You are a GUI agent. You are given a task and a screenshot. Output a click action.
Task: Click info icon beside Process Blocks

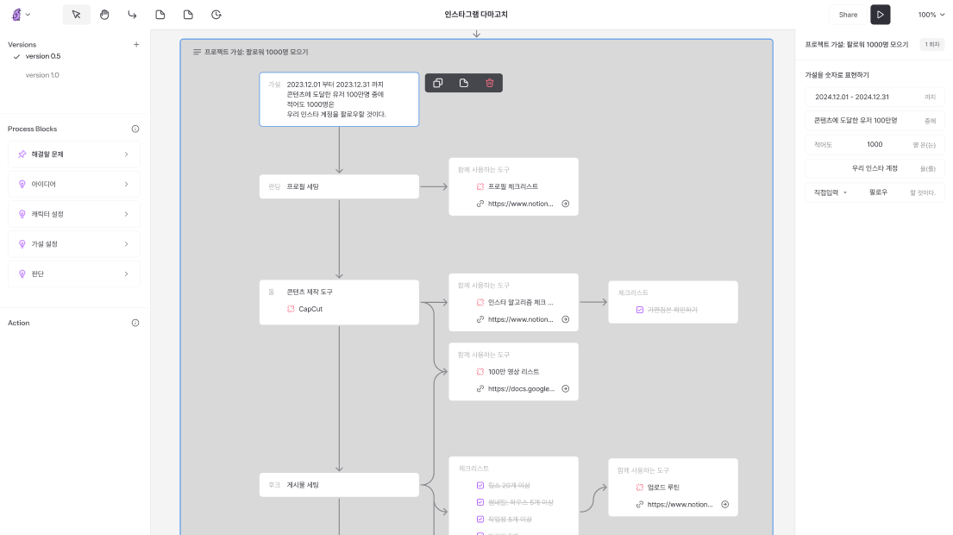click(x=135, y=129)
